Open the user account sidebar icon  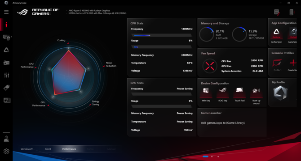[6, 139]
